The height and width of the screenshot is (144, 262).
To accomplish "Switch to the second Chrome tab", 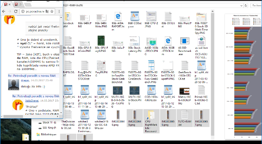I will (18, 4).
